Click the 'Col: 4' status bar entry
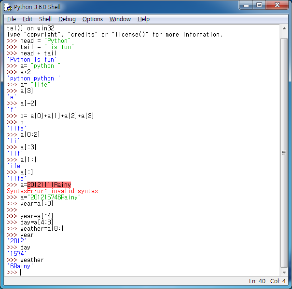 pyautogui.click(x=278, y=281)
